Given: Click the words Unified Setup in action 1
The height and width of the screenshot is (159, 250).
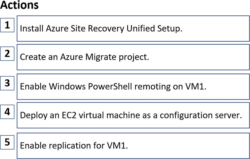Looking at the screenshot, I should 154,28.
